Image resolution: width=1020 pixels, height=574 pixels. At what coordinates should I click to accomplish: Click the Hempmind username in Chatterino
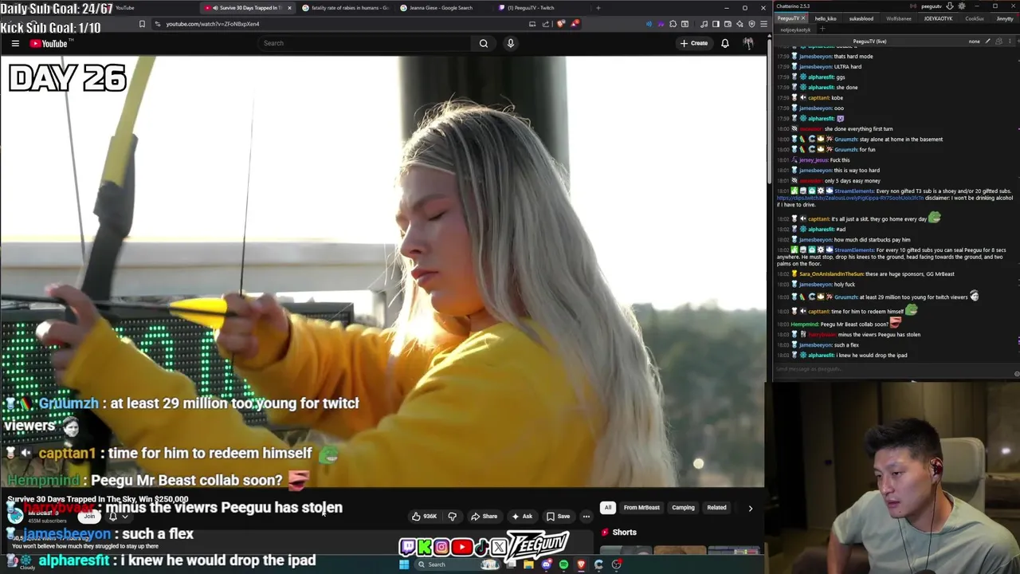[805, 324]
